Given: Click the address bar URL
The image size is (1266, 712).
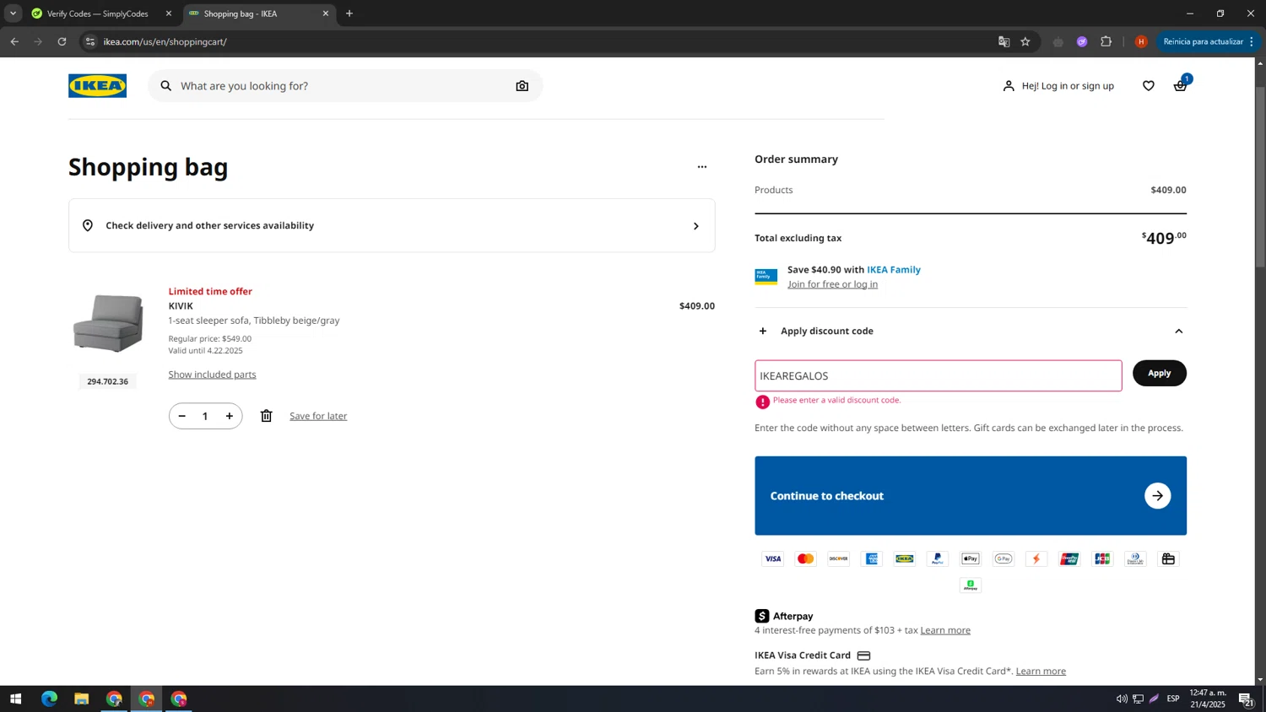Looking at the screenshot, I should [165, 41].
